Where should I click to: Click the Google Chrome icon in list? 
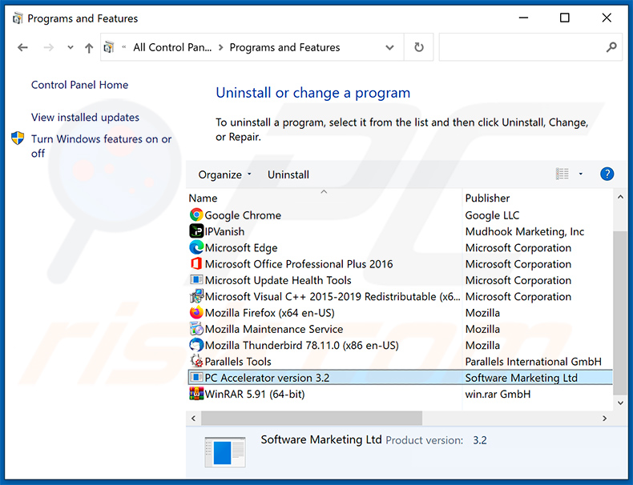(x=196, y=215)
